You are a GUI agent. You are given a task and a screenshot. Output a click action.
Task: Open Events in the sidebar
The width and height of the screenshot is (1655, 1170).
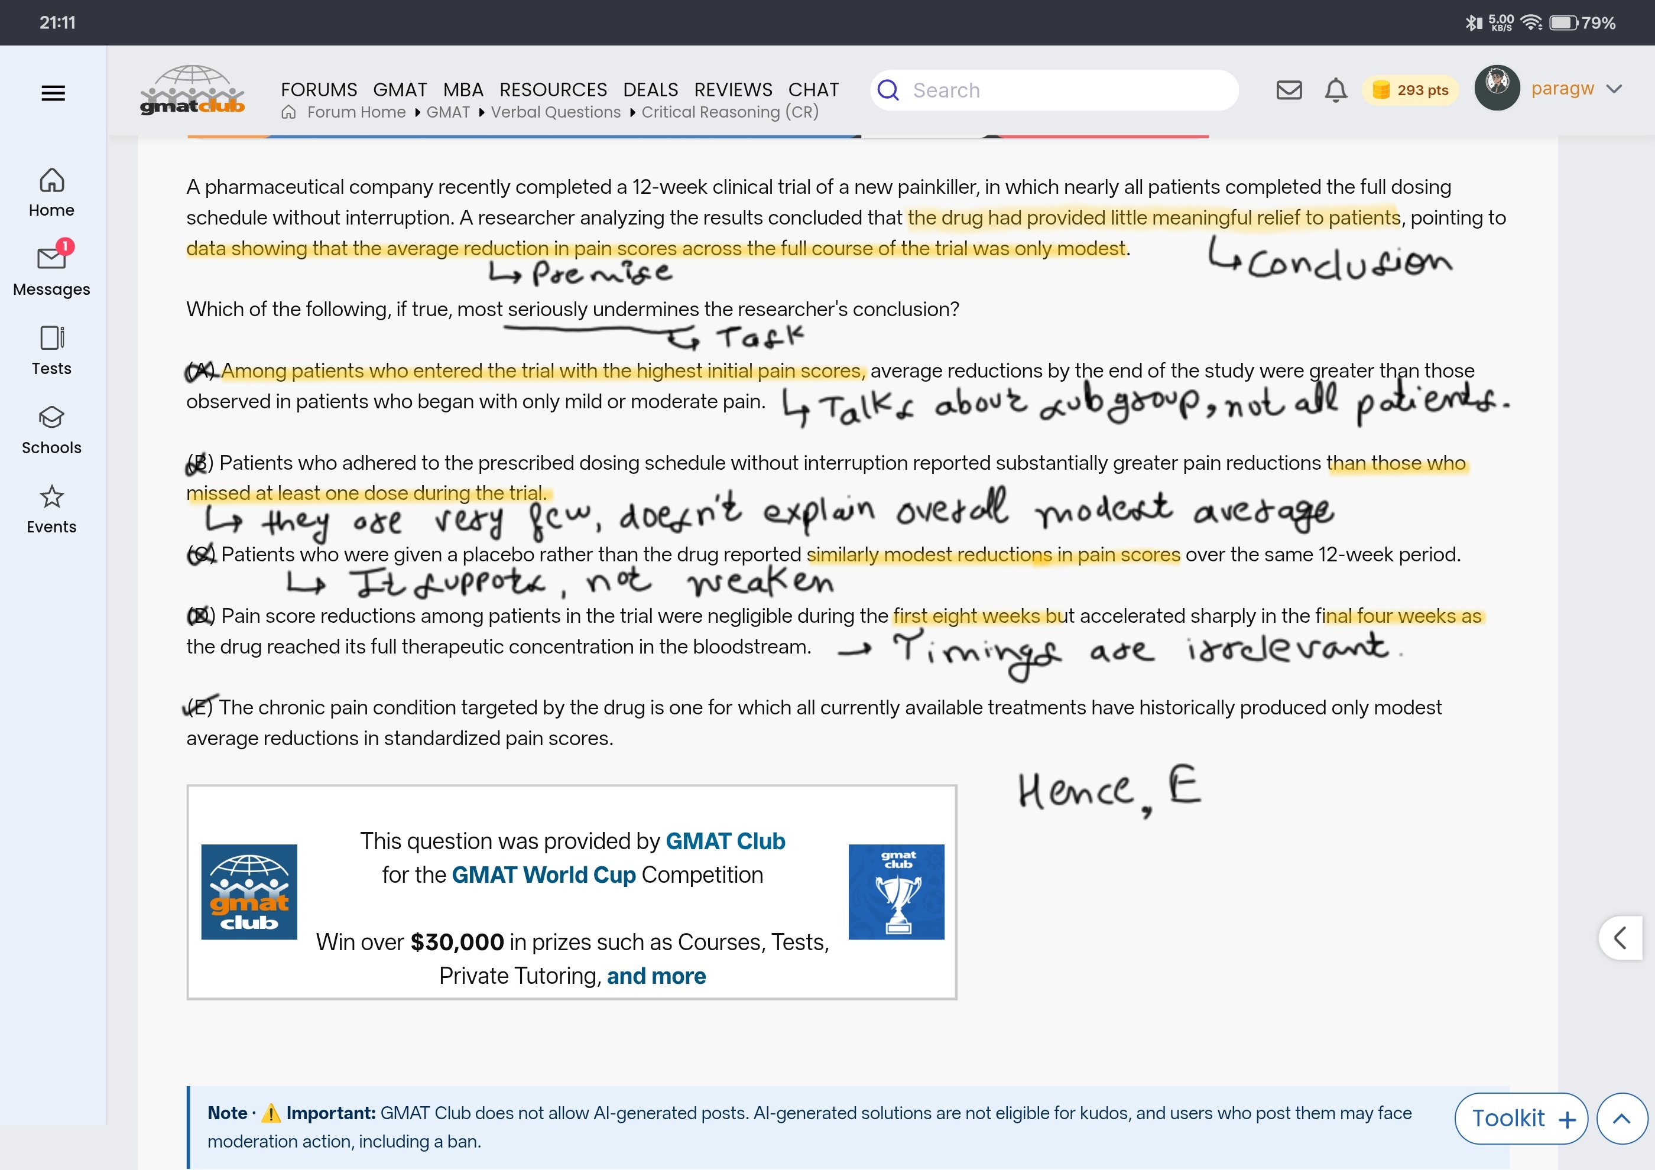[52, 509]
